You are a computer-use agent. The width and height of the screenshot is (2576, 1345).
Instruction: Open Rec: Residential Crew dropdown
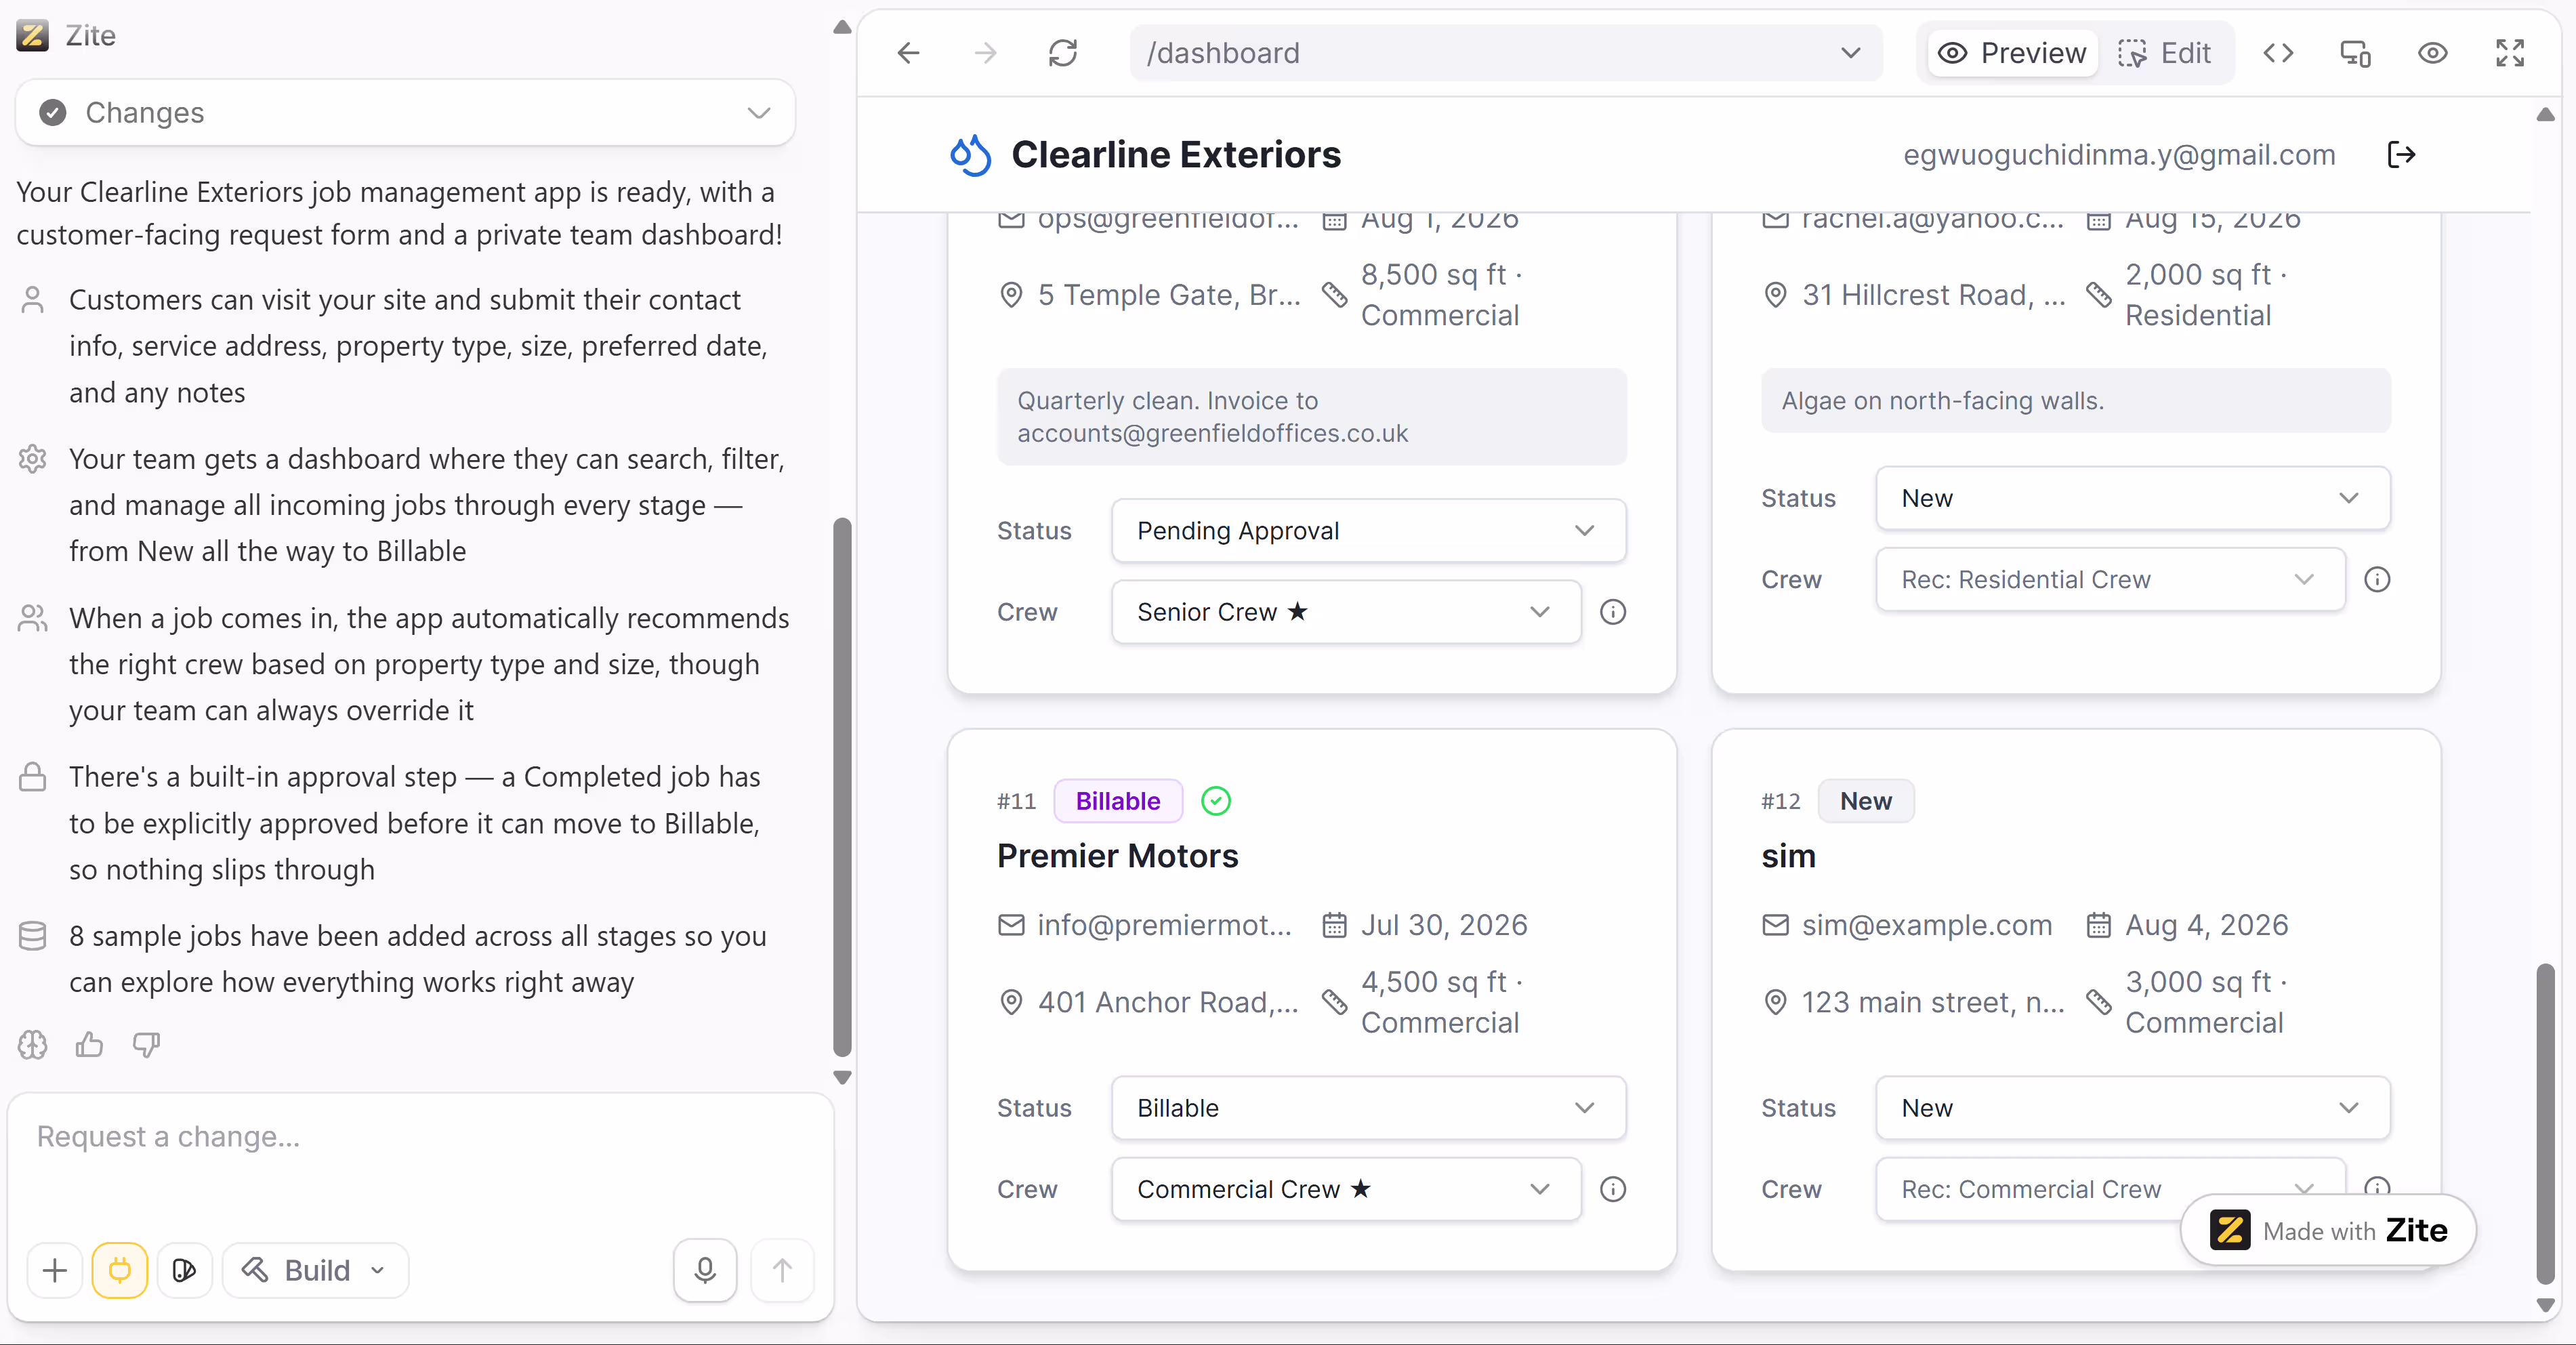[2110, 579]
